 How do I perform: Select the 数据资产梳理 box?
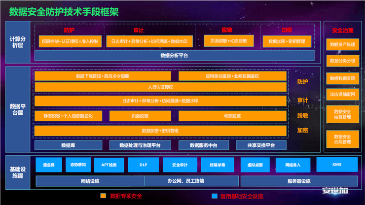coord(342,44)
